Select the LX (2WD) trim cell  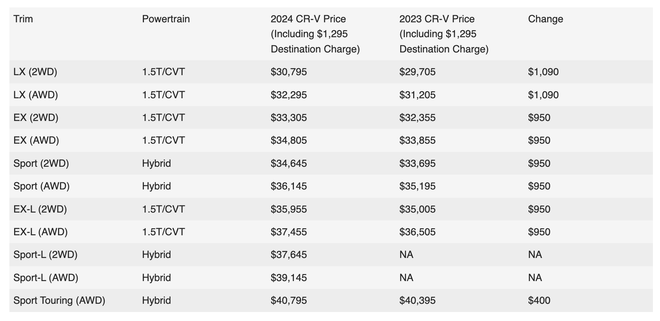pyautogui.click(x=35, y=72)
